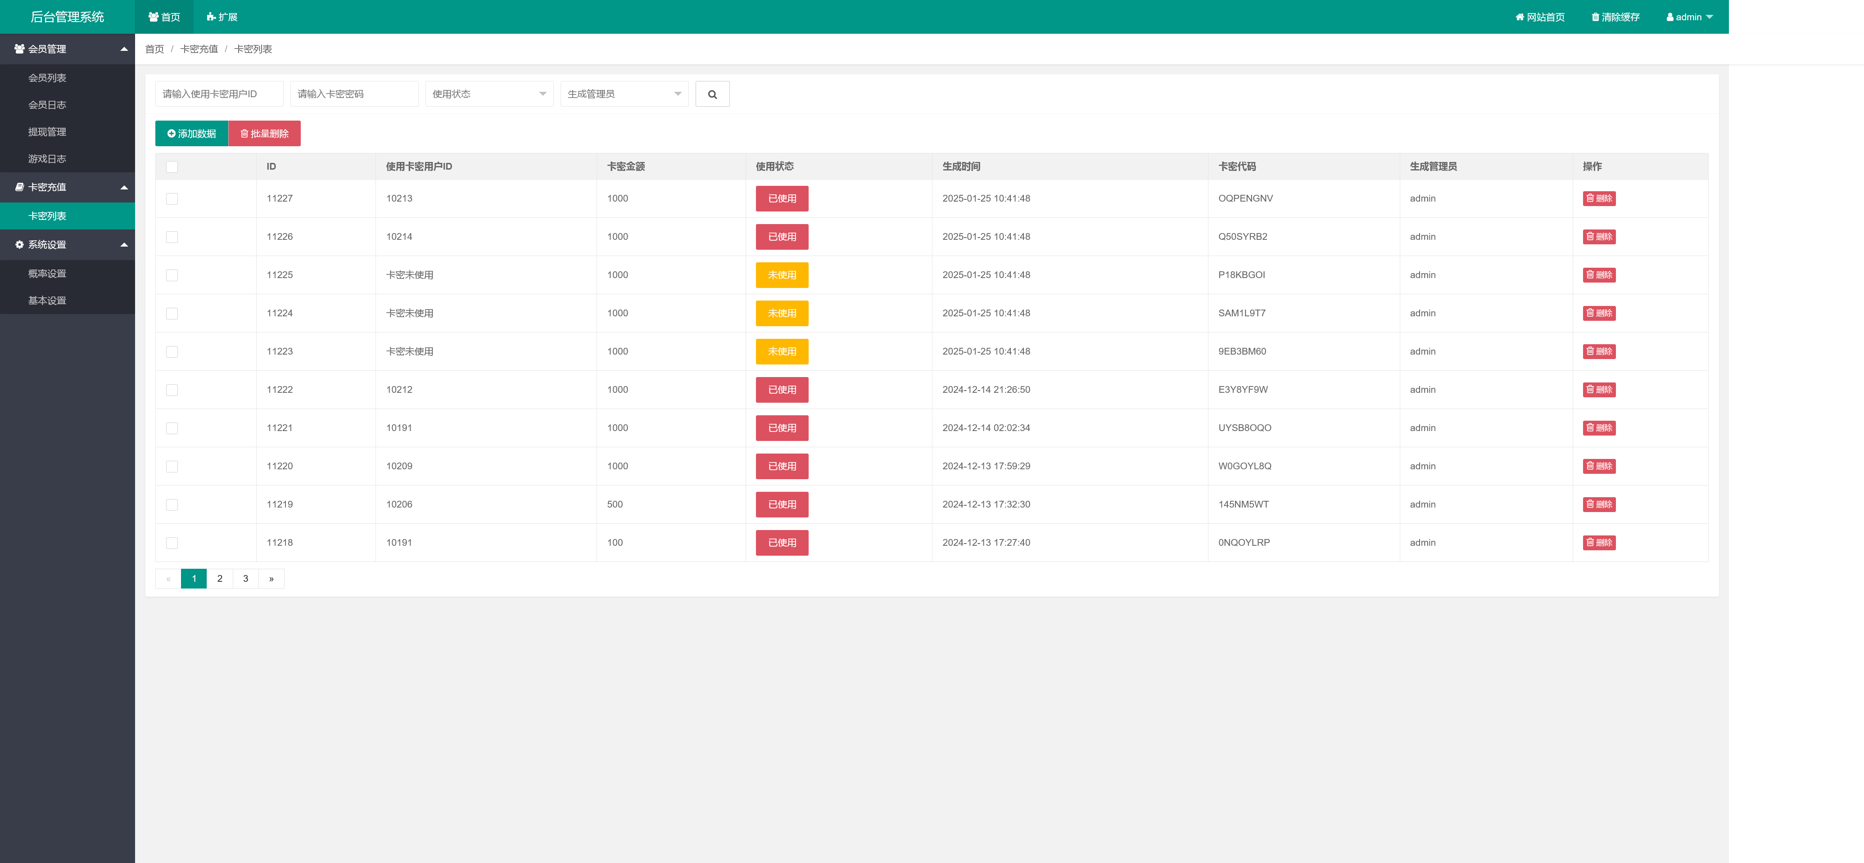Open the member list menu item
This screenshot has height=863, width=1864.
[47, 78]
